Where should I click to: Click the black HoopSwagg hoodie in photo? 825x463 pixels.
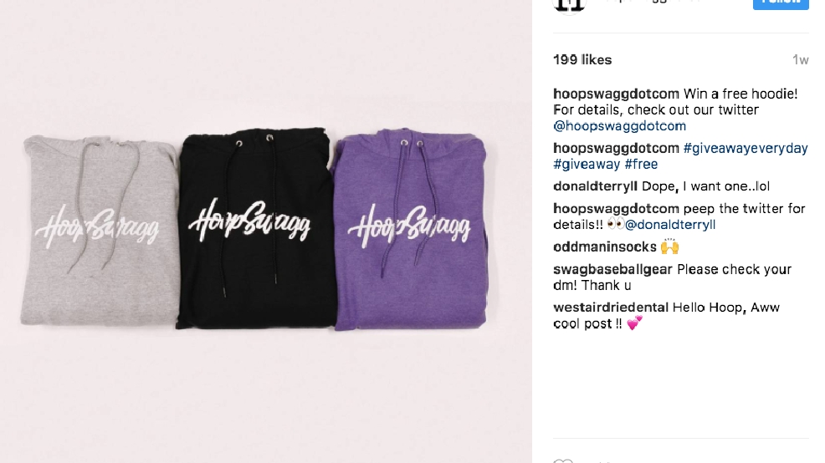pos(256,227)
